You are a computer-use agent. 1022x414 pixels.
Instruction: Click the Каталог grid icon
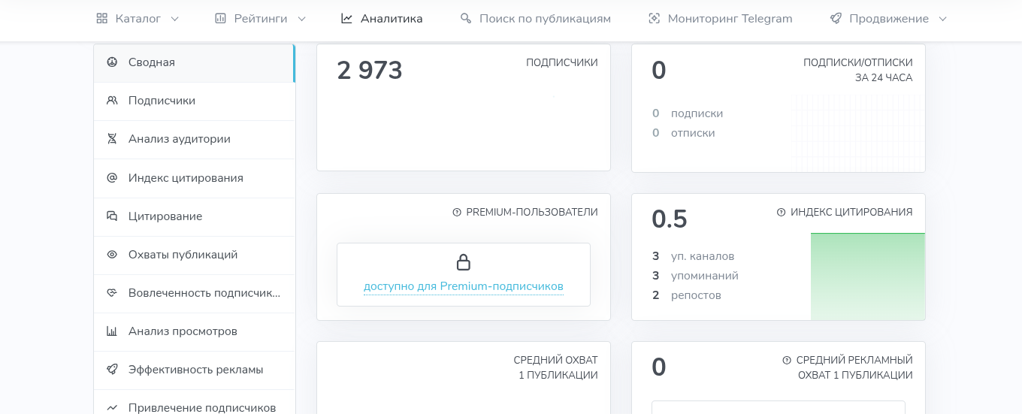pos(102,19)
